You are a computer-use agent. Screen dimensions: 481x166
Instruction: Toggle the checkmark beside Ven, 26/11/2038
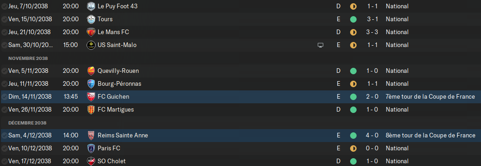[4, 109]
